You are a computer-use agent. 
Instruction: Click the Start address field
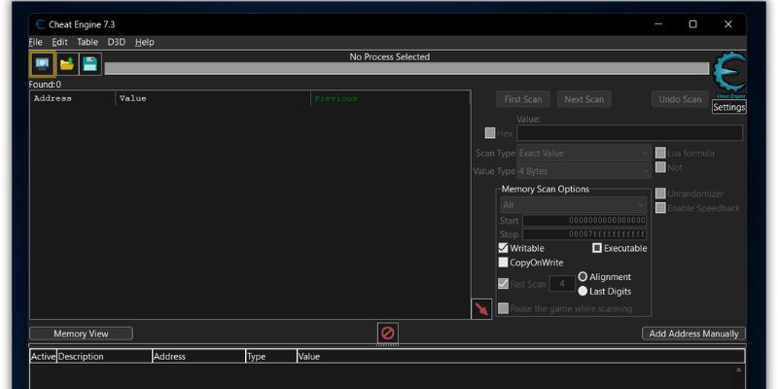(x=584, y=221)
